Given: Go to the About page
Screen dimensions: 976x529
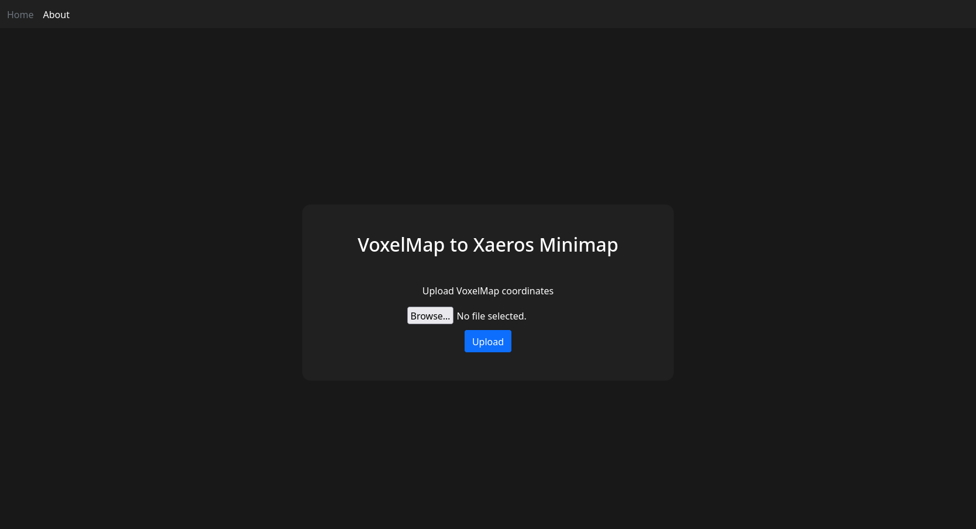Looking at the screenshot, I should (x=56, y=15).
